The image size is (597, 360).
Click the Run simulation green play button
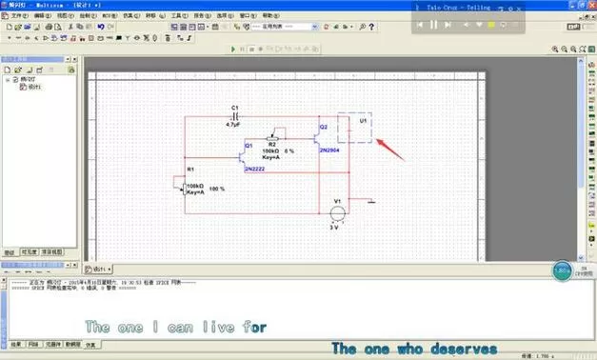(x=233, y=50)
